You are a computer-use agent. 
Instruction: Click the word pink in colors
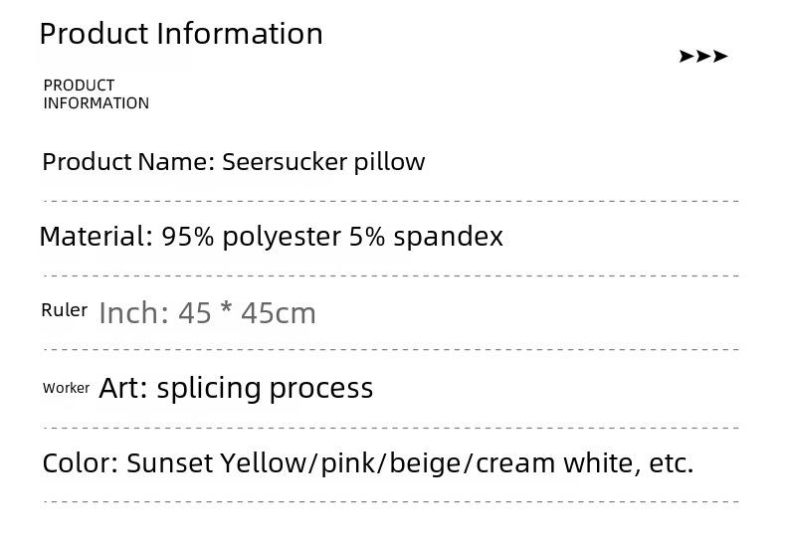[x=348, y=463]
